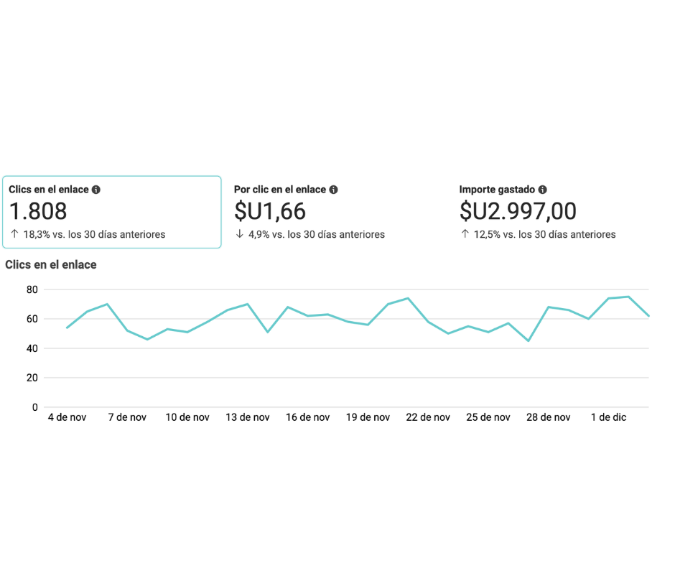
Task: Click the $U1,66 cost value
Action: [270, 211]
